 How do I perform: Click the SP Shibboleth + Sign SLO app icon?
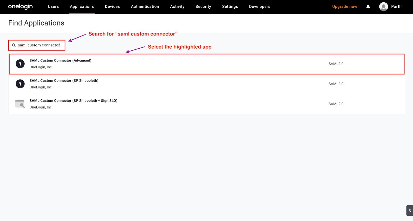pyautogui.click(x=20, y=104)
